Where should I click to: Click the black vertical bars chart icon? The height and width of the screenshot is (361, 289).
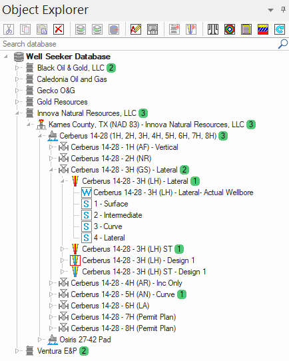pyautogui.click(x=213, y=29)
